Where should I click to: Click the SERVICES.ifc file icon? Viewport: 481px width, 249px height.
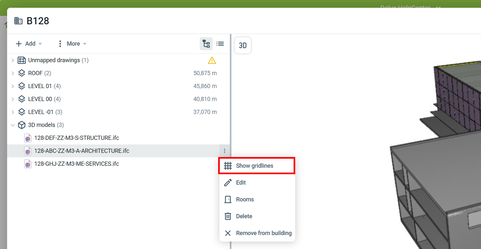(28, 164)
